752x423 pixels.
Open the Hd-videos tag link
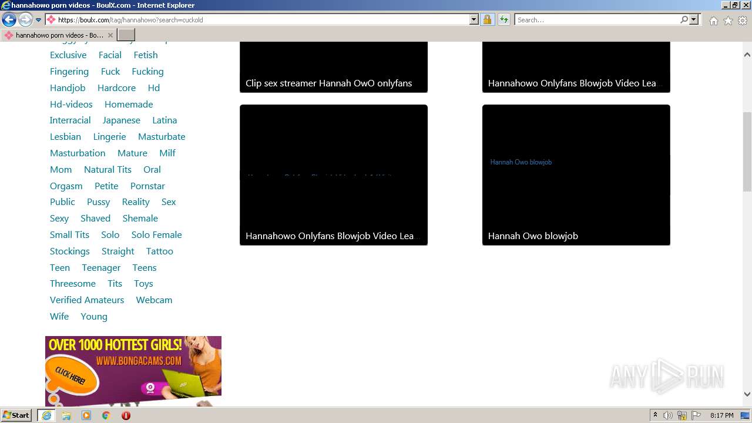(71, 105)
